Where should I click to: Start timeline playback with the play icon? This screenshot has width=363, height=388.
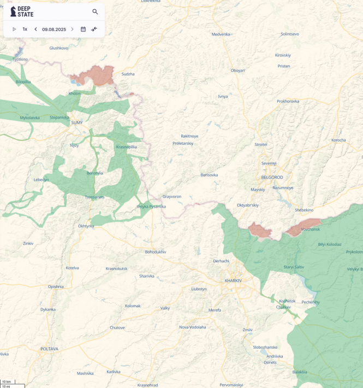(14, 29)
